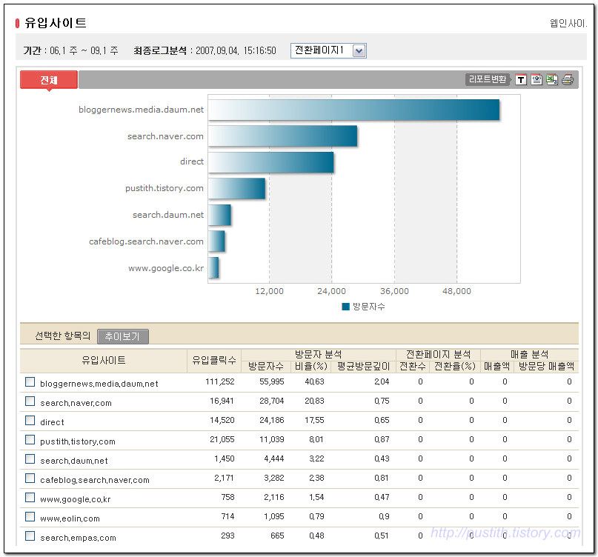Image resolution: width=598 pixels, height=557 pixels.
Task: Check the pustith.tistory.com row checkbox
Action: [30, 439]
